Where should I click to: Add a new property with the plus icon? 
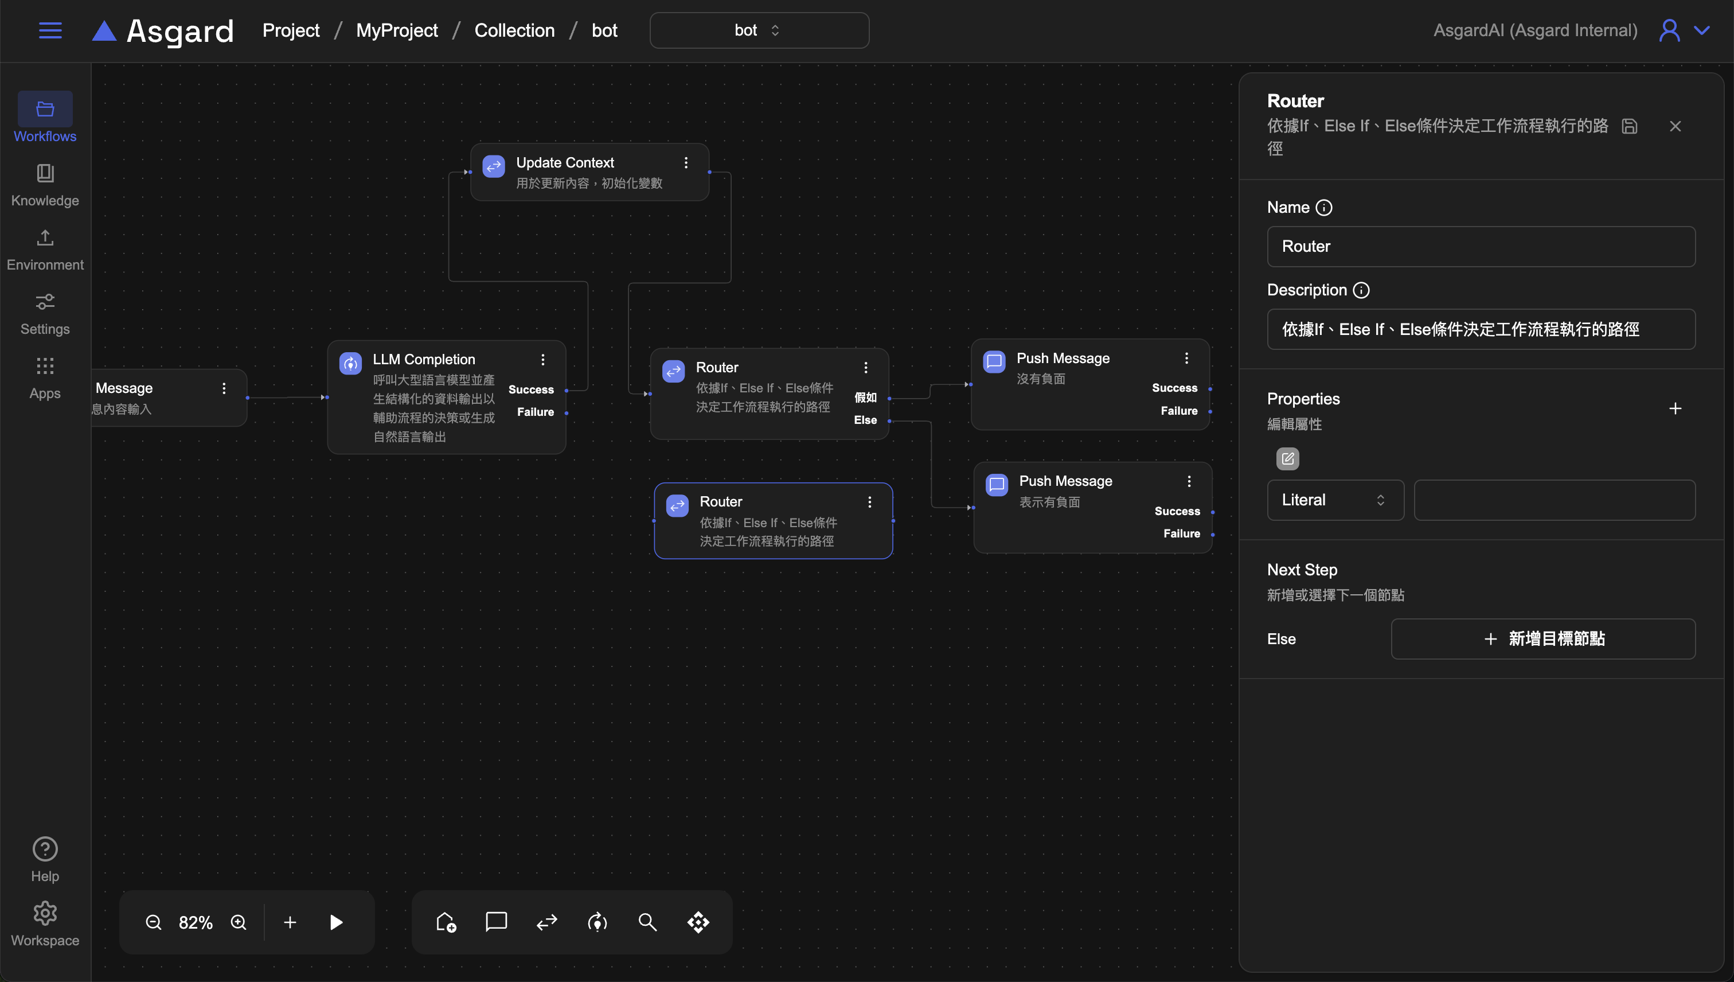1676,409
